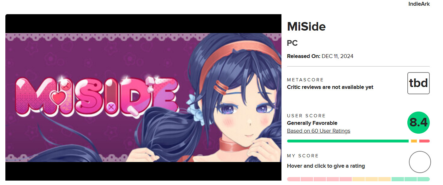Choose the last red My Score segment
This screenshot has width=443, height=185.
346,179
